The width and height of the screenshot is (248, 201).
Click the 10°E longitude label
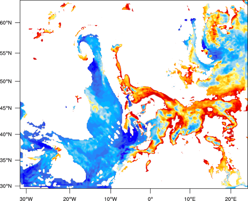click(190, 199)
